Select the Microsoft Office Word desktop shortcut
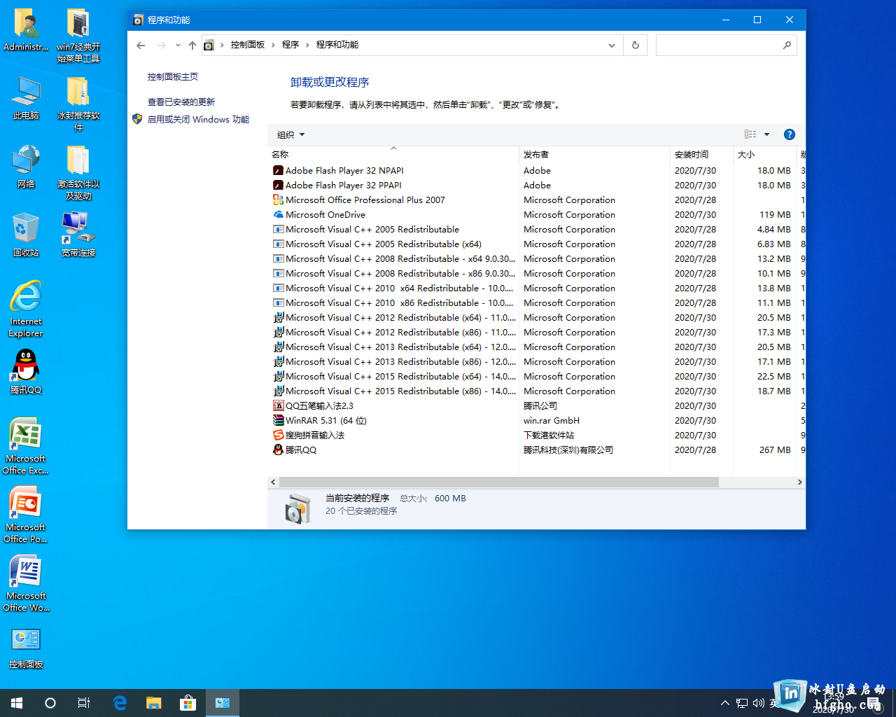 point(26,584)
